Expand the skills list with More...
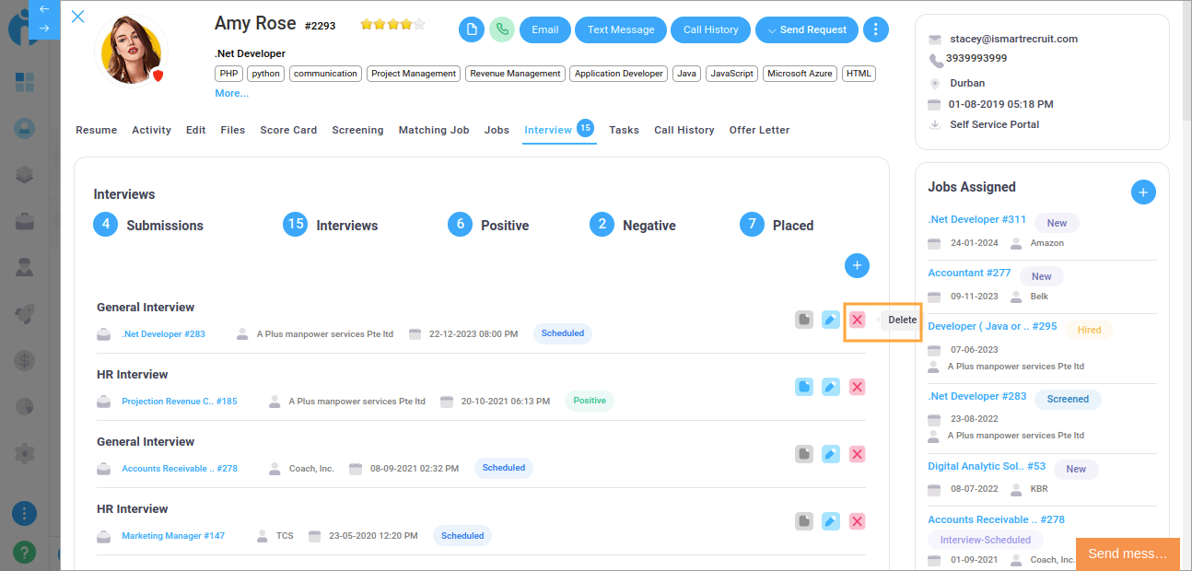The width and height of the screenshot is (1192, 571). click(231, 93)
